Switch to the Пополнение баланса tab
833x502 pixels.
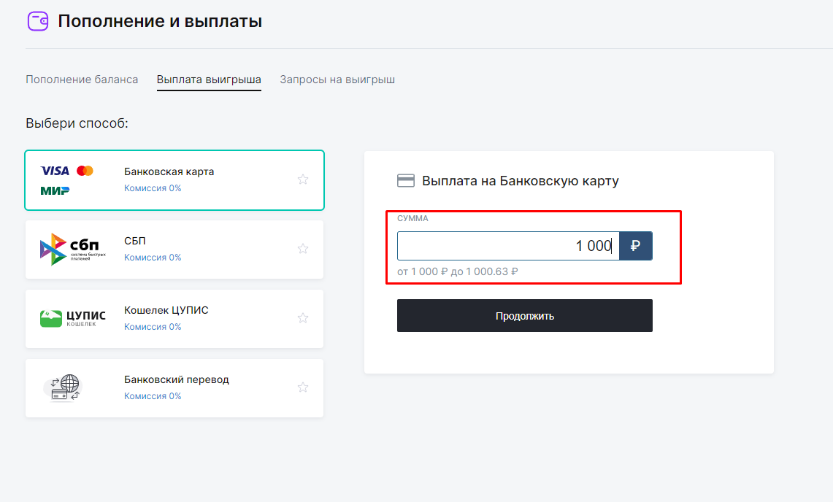[82, 79]
